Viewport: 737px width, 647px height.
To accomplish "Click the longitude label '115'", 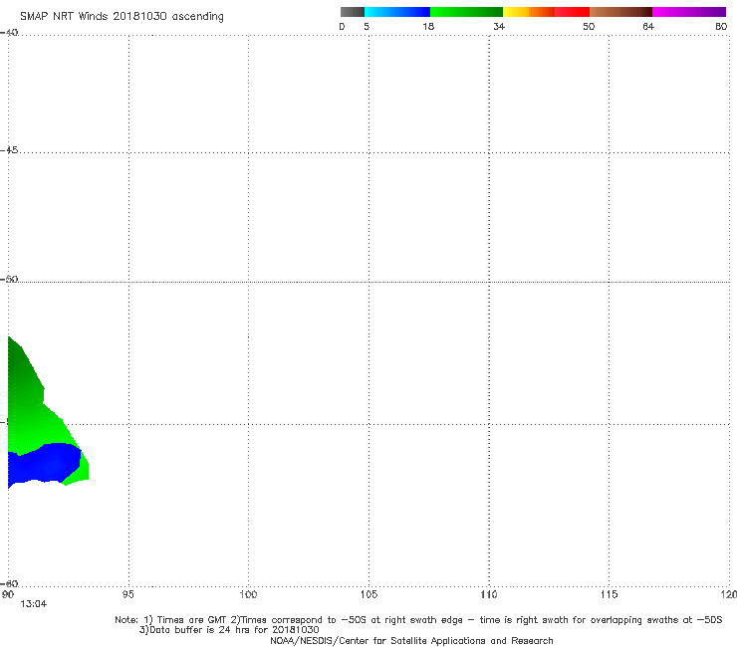I will 610,594.
